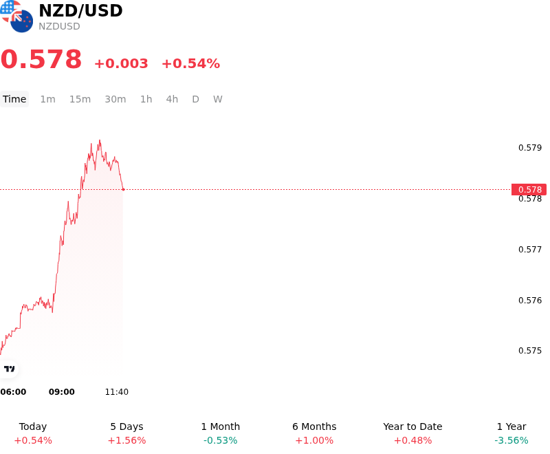The width and height of the screenshot is (550, 454).
Task: Show 1 Month performance range
Action: [x=220, y=433]
